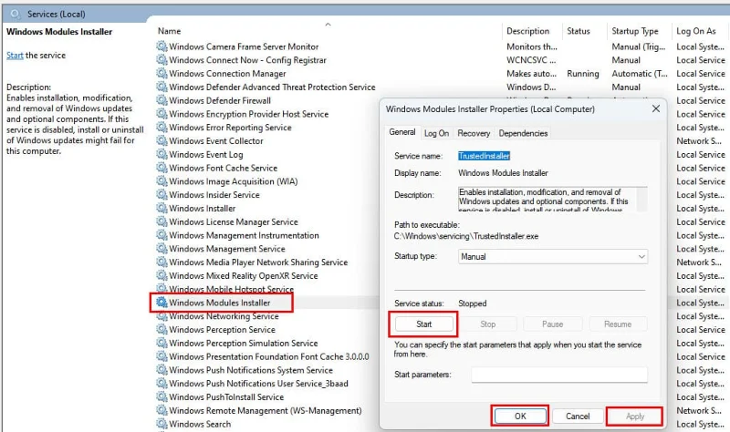730x432 pixels.
Task: Click the Start parameters input field
Action: [559, 375]
